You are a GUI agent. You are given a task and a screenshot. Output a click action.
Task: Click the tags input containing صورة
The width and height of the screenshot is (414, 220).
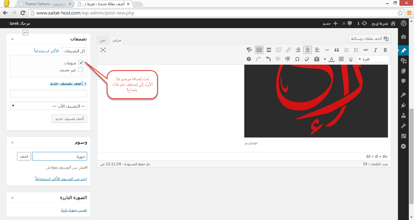[x=60, y=156]
